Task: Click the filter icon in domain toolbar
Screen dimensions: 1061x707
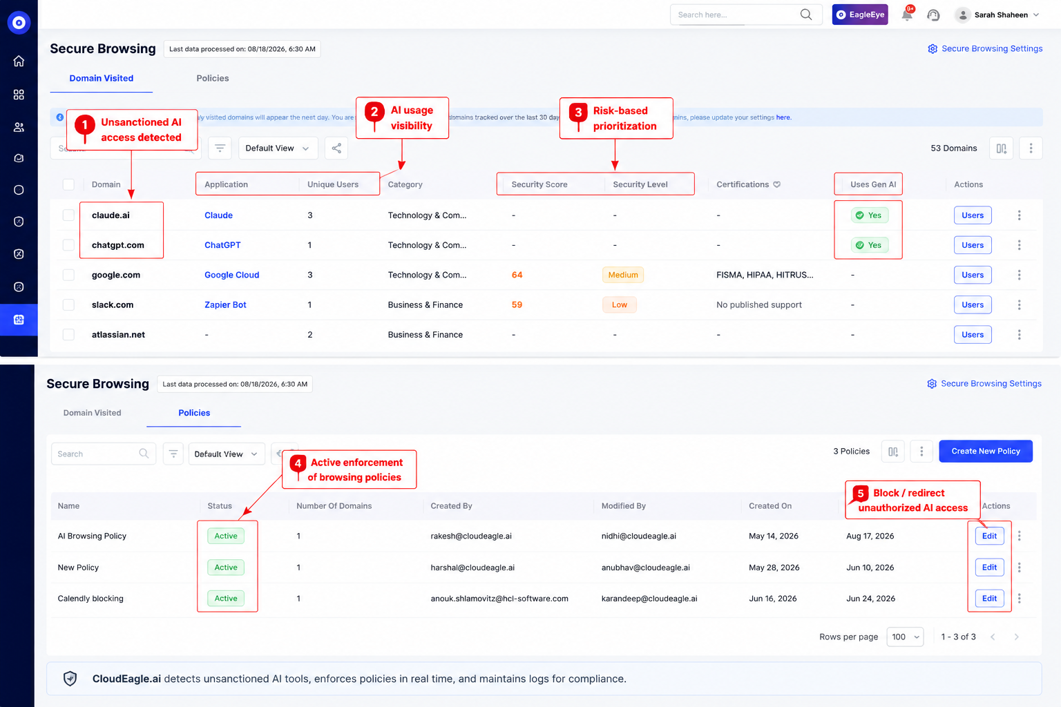Action: click(x=220, y=148)
